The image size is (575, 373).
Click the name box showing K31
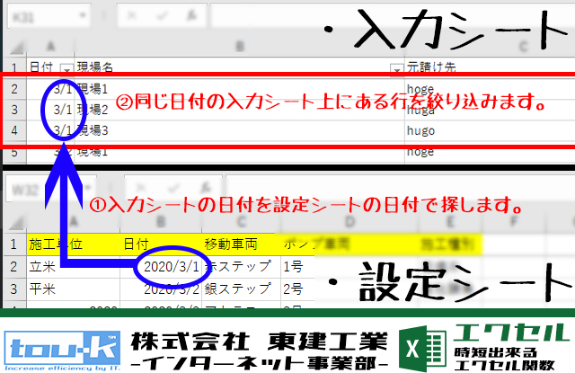pos(40,16)
